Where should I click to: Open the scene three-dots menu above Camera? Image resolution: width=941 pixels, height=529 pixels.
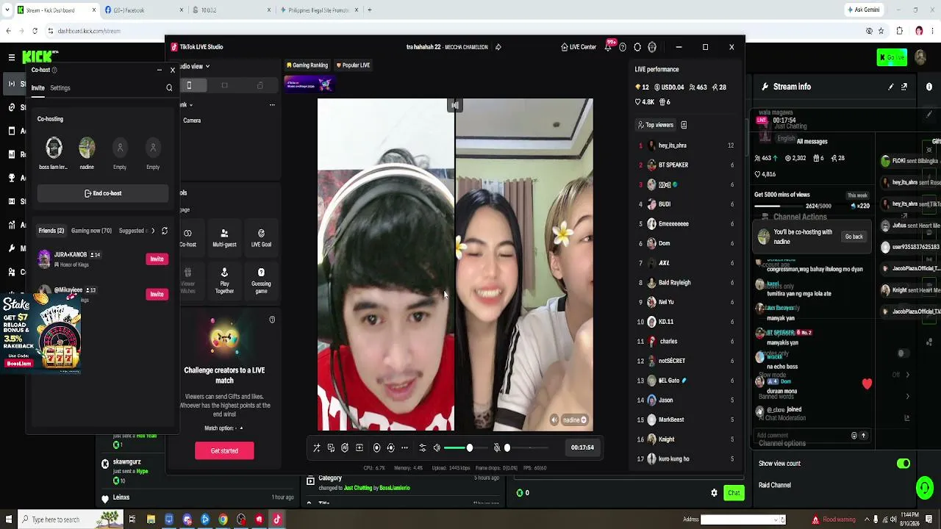272,105
